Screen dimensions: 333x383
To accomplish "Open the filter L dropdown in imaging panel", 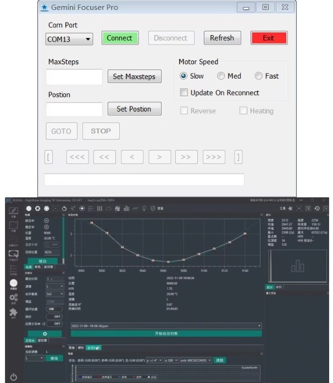I will pyautogui.click(x=55, y=286).
